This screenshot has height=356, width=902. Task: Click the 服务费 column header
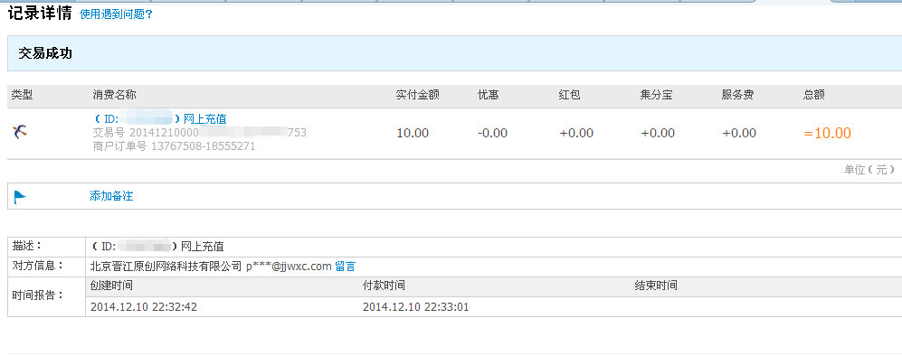click(x=738, y=95)
